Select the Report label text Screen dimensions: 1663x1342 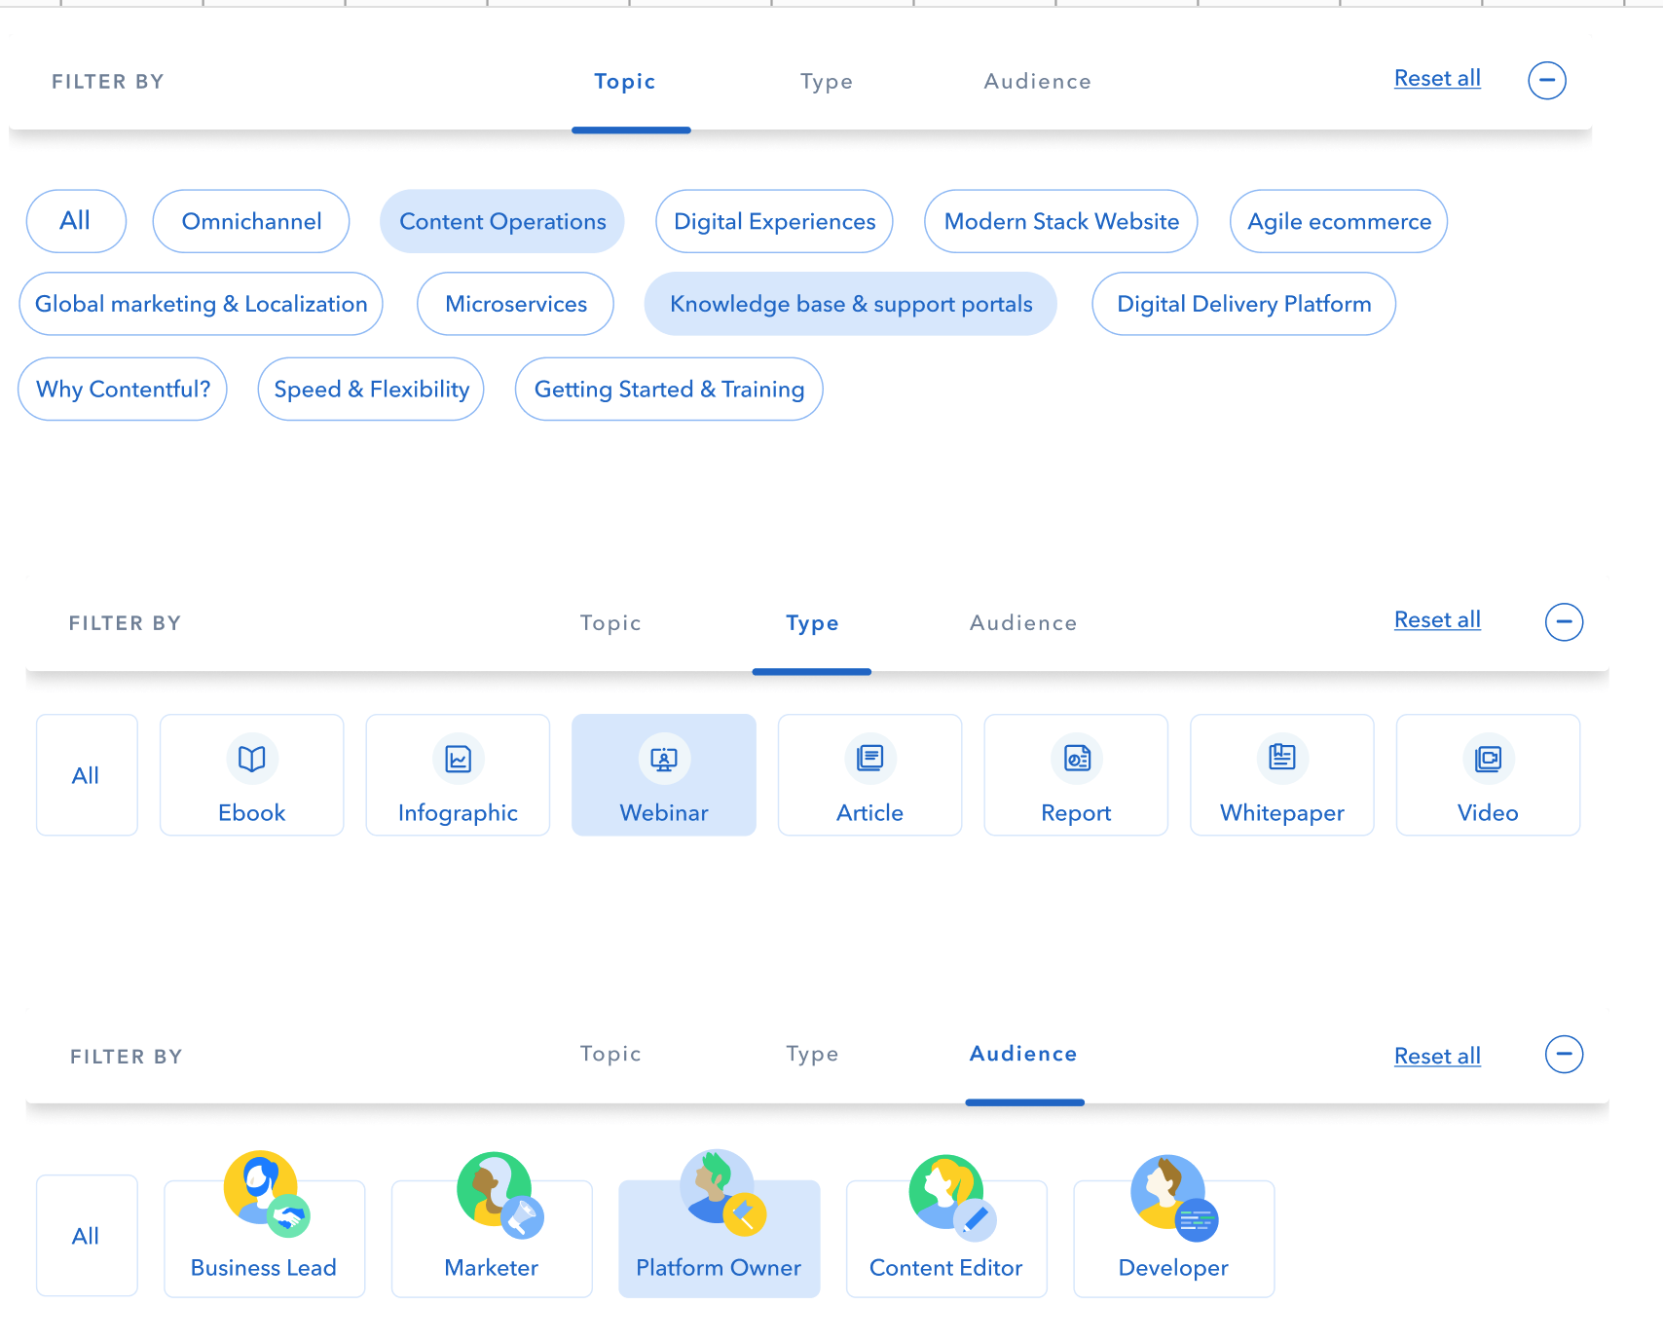[x=1076, y=813]
